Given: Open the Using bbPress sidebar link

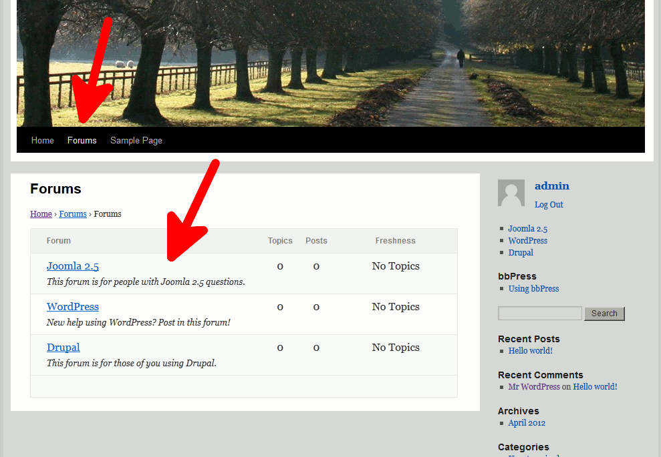Looking at the screenshot, I should pyautogui.click(x=533, y=289).
